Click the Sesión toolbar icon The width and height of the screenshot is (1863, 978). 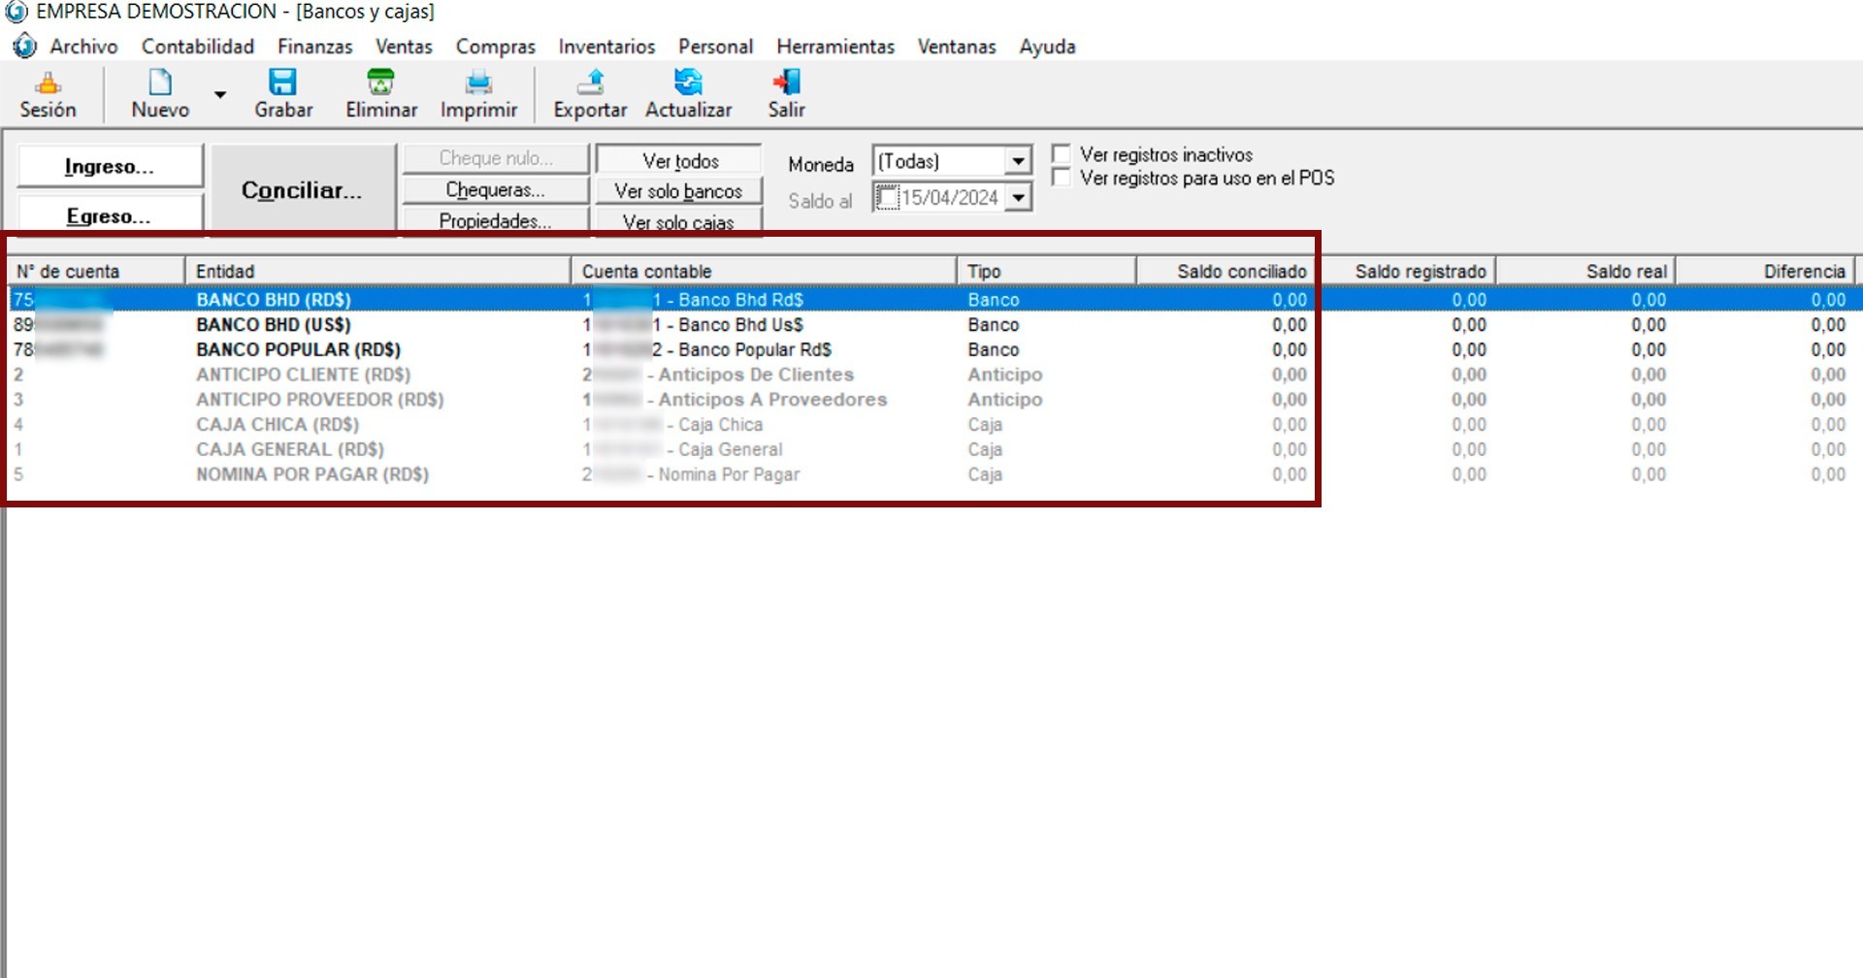tap(48, 84)
